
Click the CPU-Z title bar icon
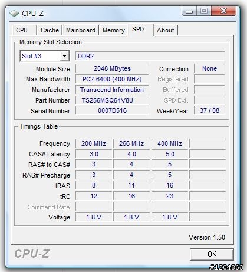tap(14, 14)
